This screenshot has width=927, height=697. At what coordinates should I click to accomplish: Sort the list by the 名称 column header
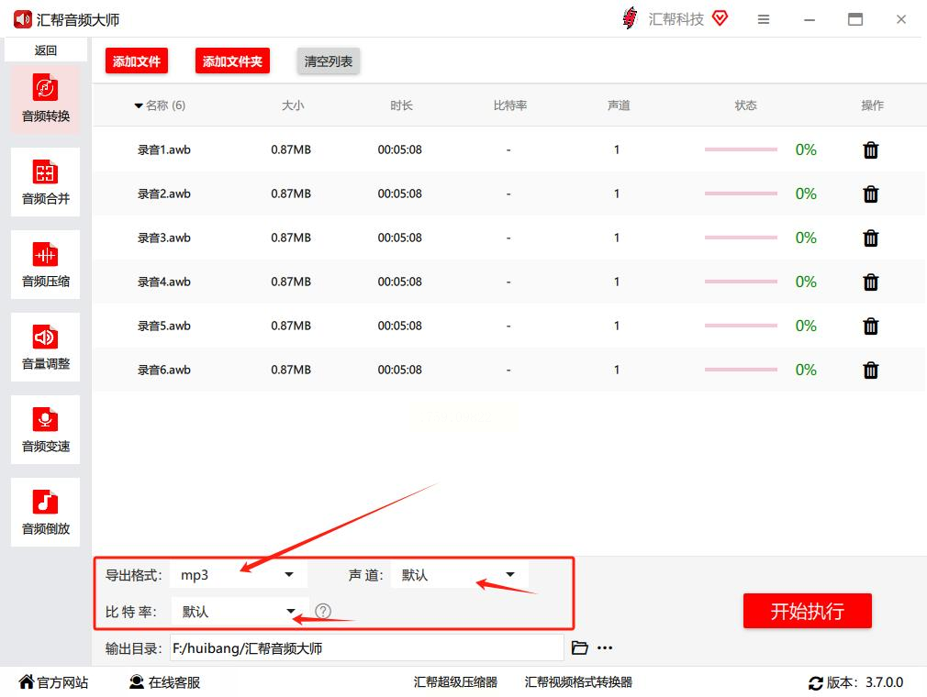[161, 105]
